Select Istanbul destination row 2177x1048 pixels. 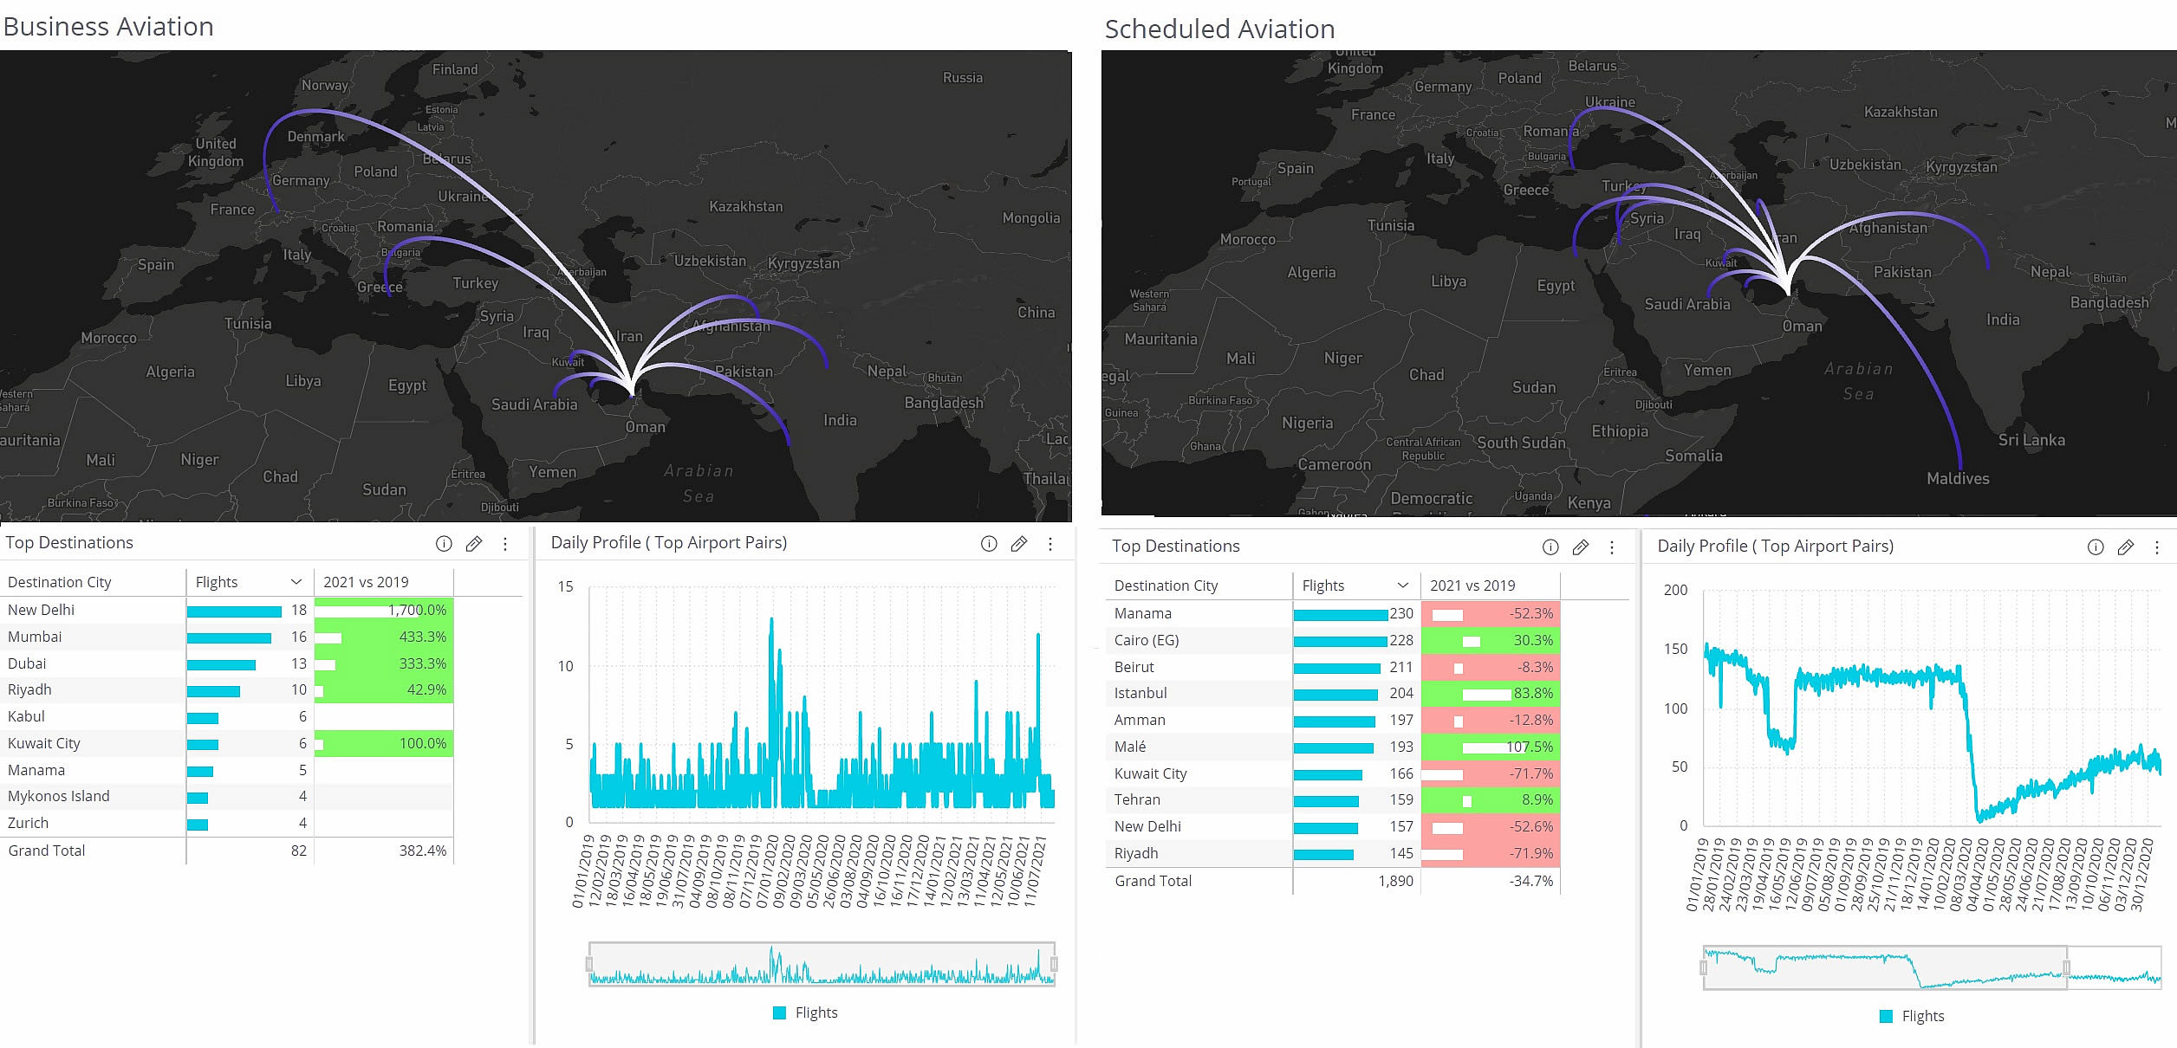(1334, 693)
